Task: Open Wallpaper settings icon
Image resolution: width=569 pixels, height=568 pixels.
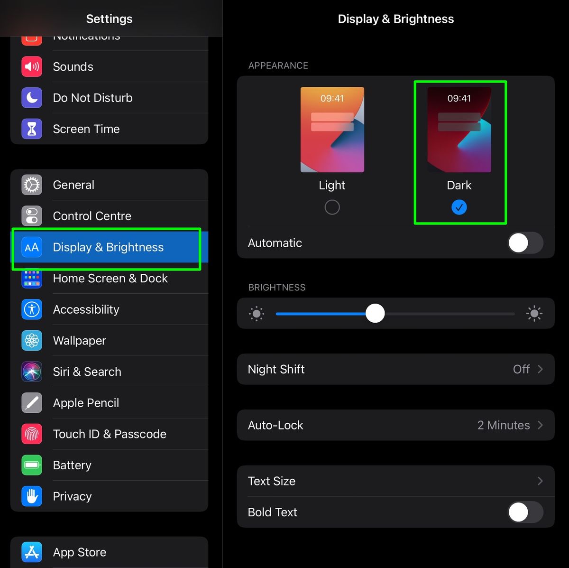Action: [x=31, y=340]
